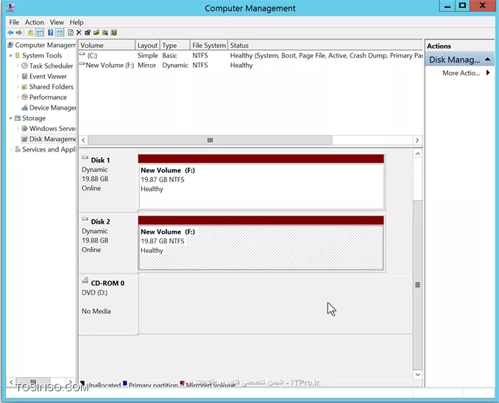Expand the Event Viewer tree node
Viewport: 499px width, 403px height.
point(18,76)
